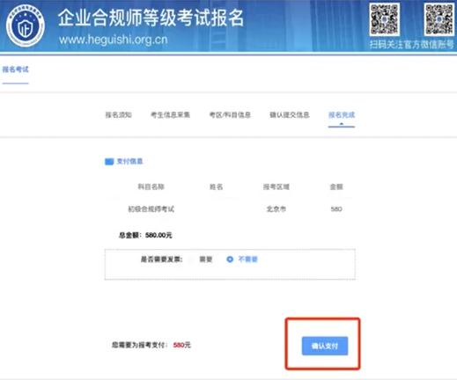Go to the 考生信息采集 step
The height and width of the screenshot is (380, 457).
point(170,114)
